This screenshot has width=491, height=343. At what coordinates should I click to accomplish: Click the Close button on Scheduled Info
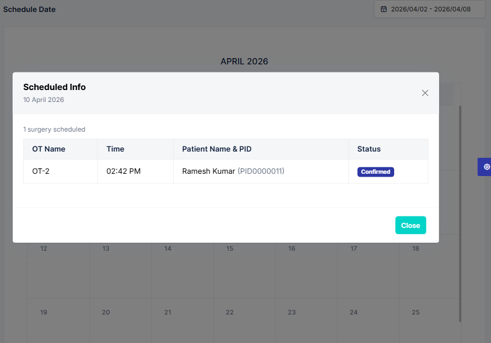410,225
